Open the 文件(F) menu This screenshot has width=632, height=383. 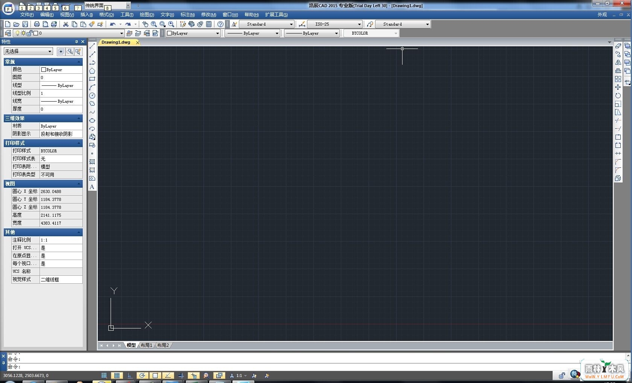tap(27, 15)
